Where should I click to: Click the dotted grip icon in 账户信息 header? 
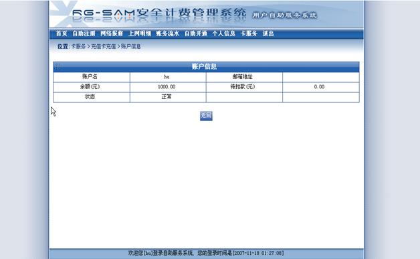pos(58,66)
